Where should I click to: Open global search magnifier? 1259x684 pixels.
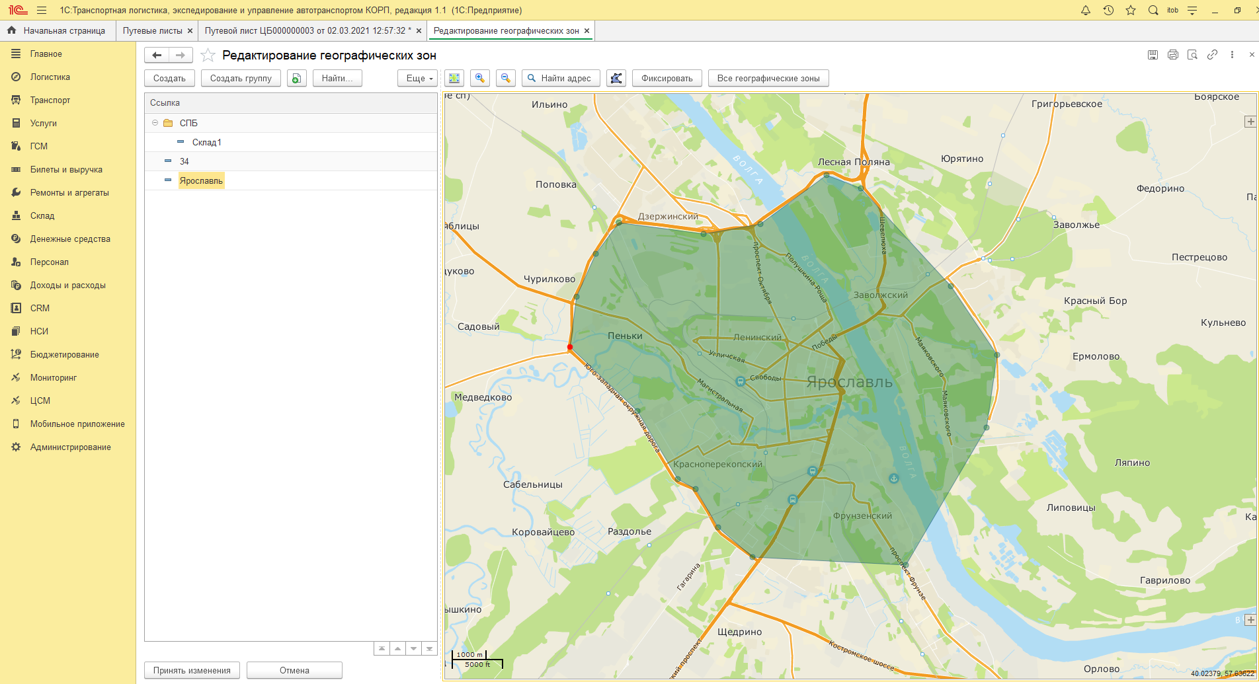point(1153,10)
